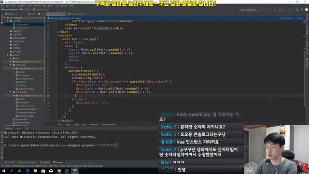Open File Explorer from the taskbar
The image size is (309, 174).
coord(35,171)
